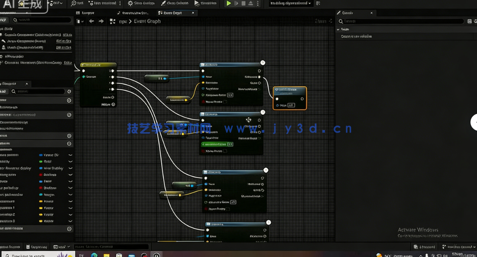Click the Class Defaults pencil icon

(163, 3)
